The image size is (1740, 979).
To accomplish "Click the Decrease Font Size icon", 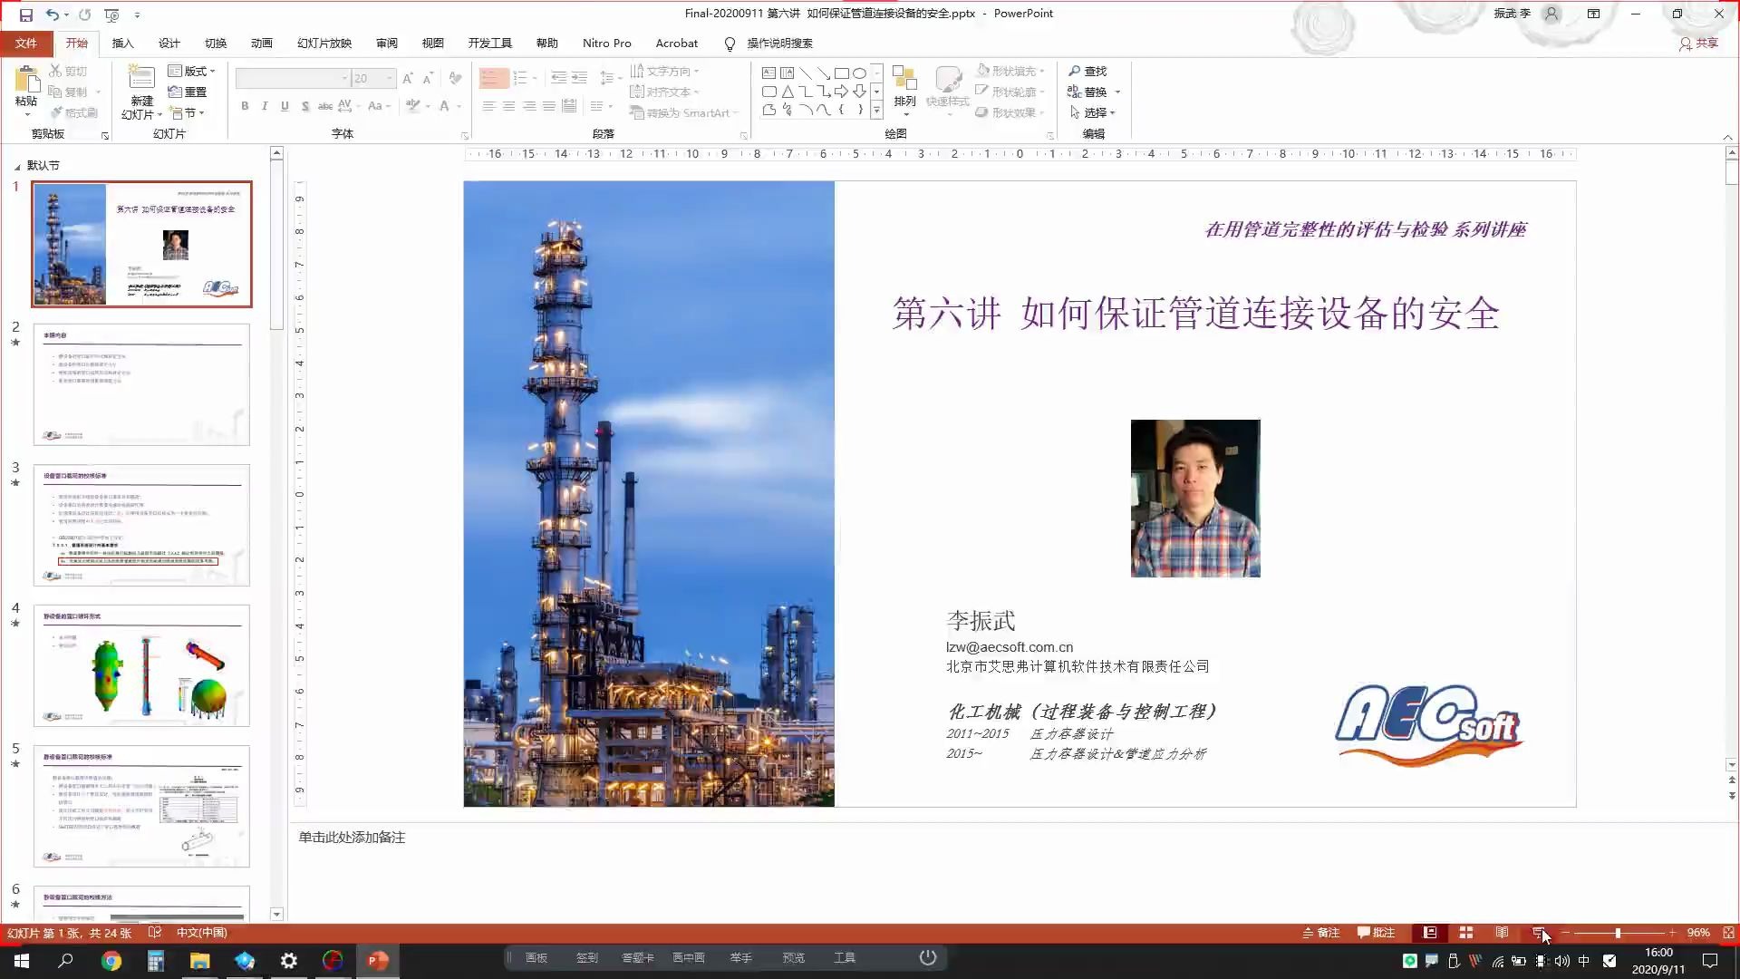I will tap(428, 79).
